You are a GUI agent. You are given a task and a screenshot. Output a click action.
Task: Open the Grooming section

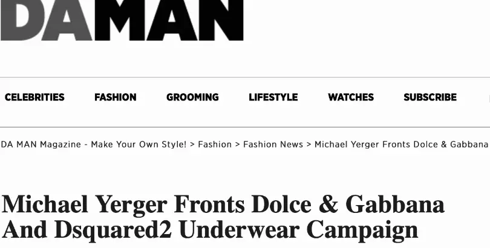pyautogui.click(x=192, y=97)
